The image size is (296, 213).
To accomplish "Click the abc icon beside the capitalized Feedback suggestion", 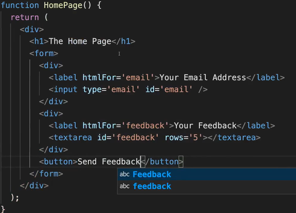I will [x=124, y=174].
